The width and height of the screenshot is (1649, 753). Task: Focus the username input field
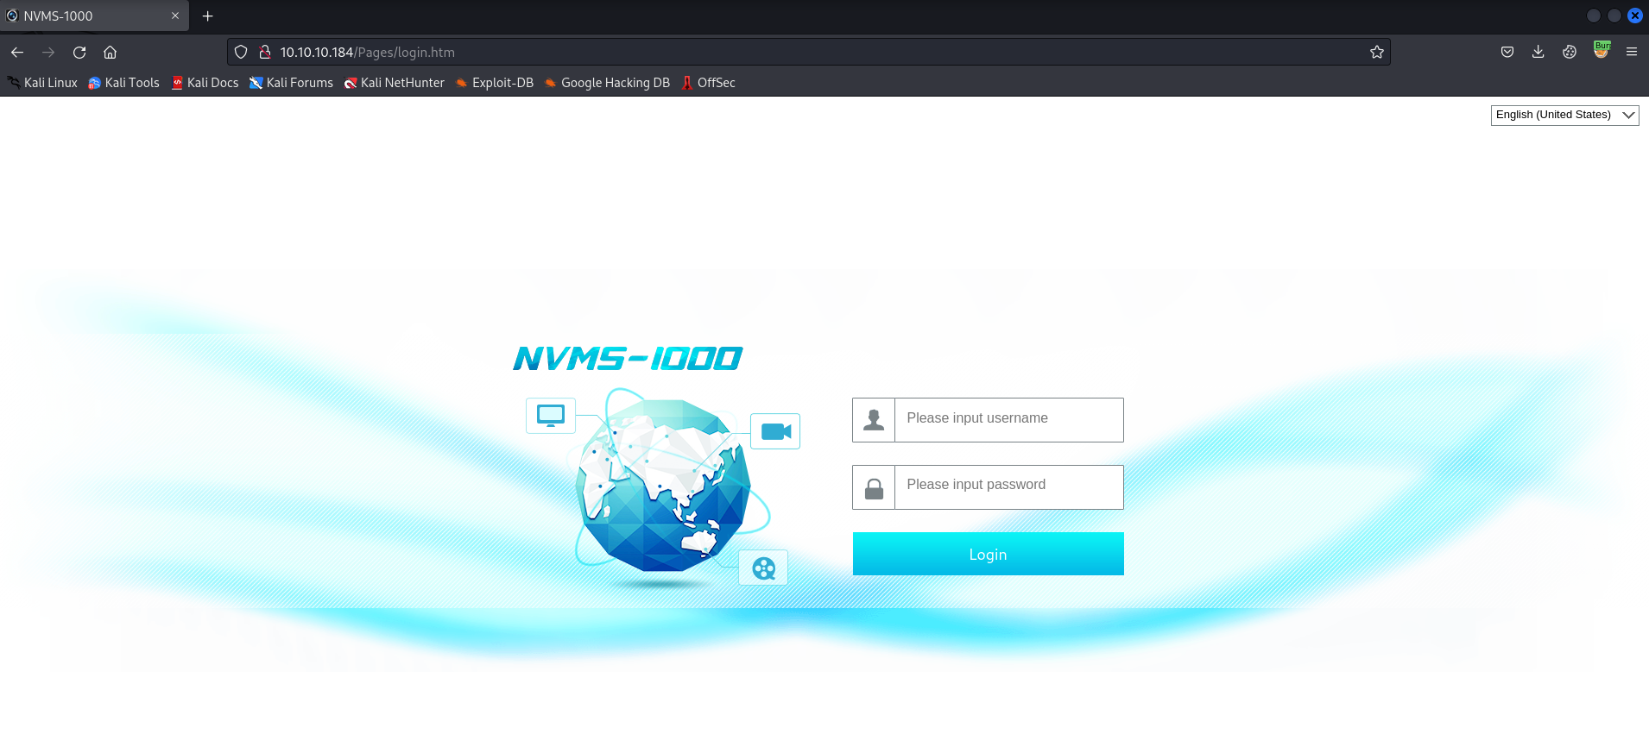(1008, 419)
